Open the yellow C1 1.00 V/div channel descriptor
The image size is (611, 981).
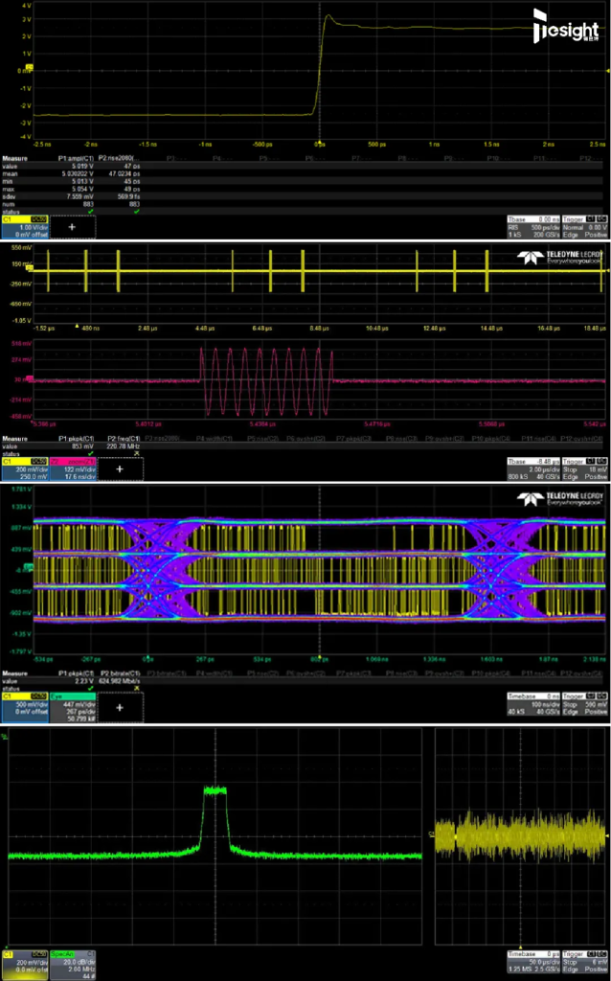point(24,226)
